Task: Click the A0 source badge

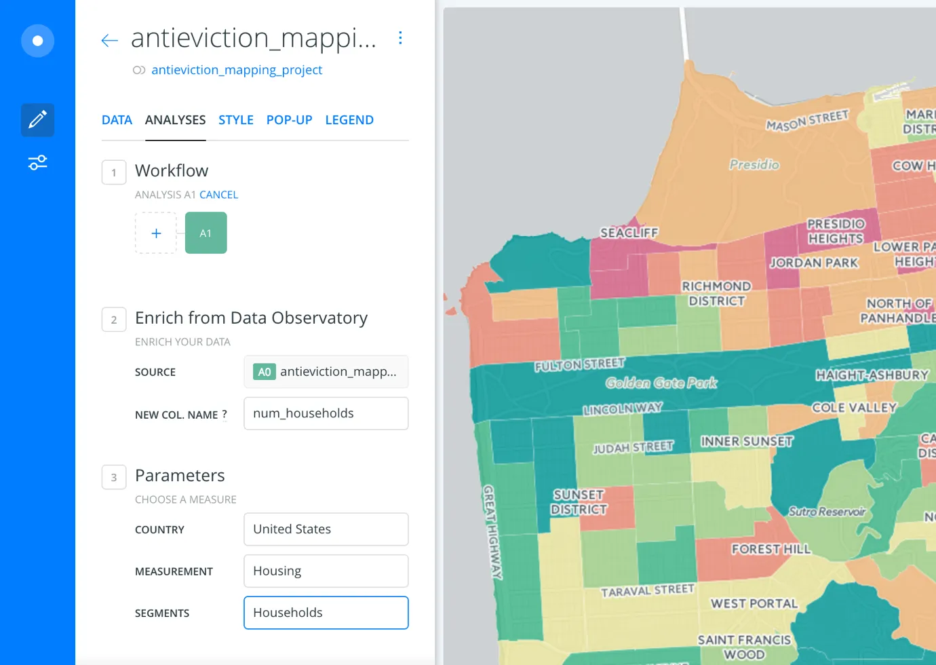Action: pyautogui.click(x=264, y=372)
